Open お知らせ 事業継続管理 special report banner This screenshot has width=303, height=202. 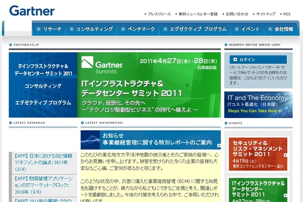pos(150,140)
